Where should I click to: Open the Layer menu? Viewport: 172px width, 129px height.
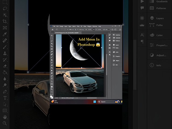click(x=66, y=26)
